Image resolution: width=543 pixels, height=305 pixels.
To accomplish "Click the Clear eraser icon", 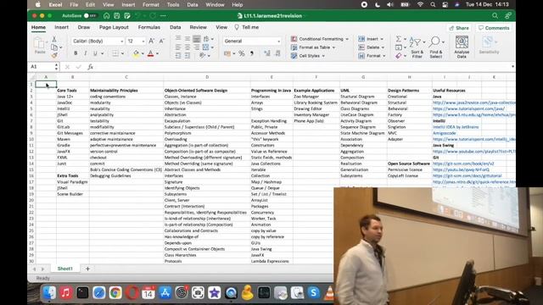I will pos(399,56).
